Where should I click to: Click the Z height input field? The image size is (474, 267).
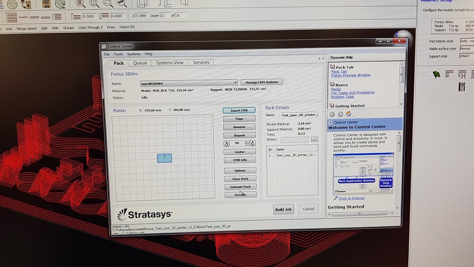click(142, 15)
